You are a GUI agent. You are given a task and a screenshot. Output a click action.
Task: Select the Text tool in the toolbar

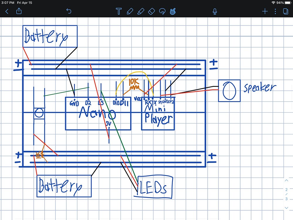(118, 11)
